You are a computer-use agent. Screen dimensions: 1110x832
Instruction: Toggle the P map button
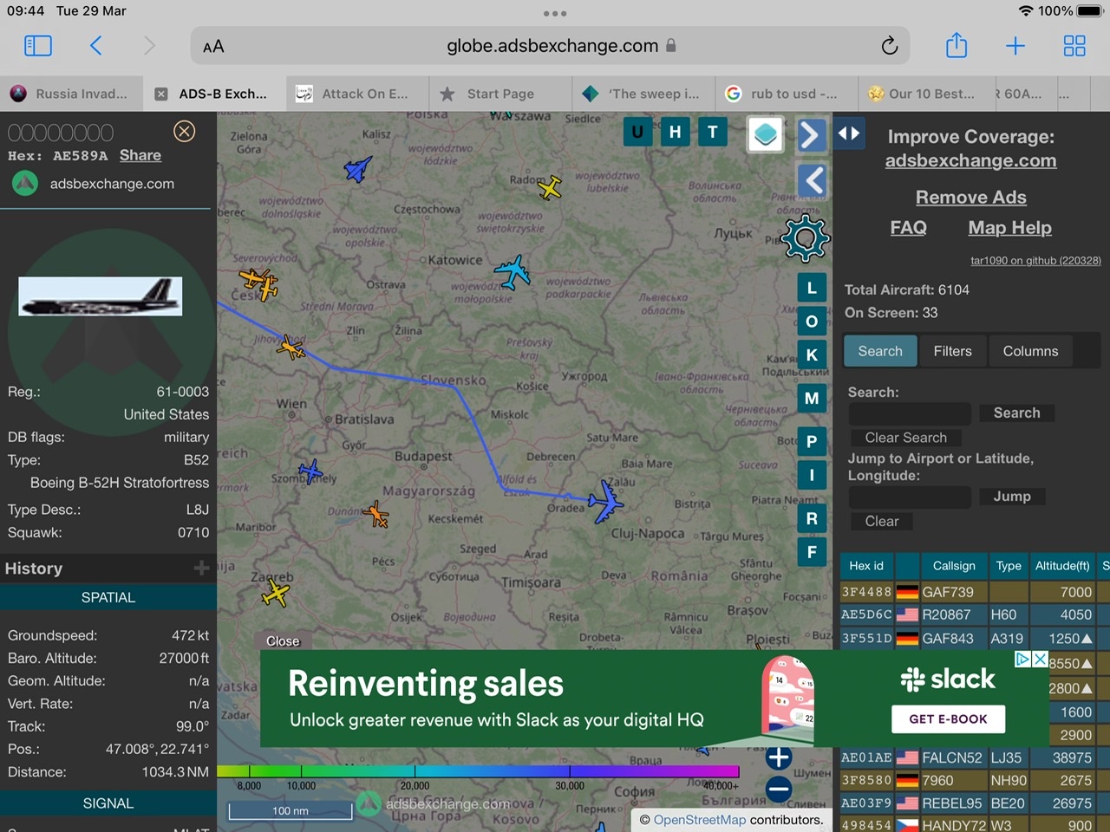click(812, 441)
